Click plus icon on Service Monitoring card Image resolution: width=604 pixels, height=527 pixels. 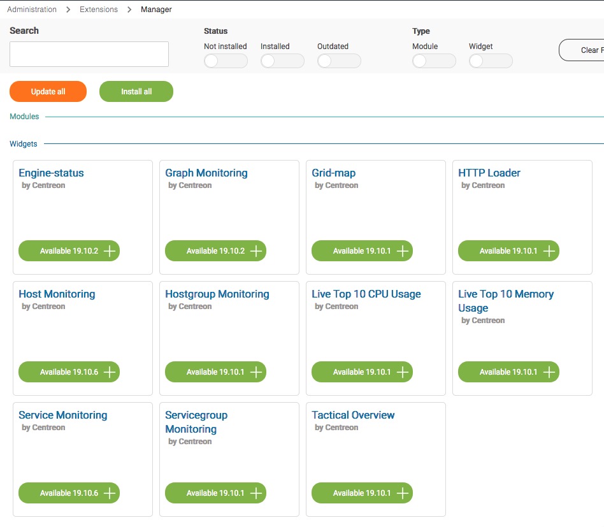click(110, 493)
